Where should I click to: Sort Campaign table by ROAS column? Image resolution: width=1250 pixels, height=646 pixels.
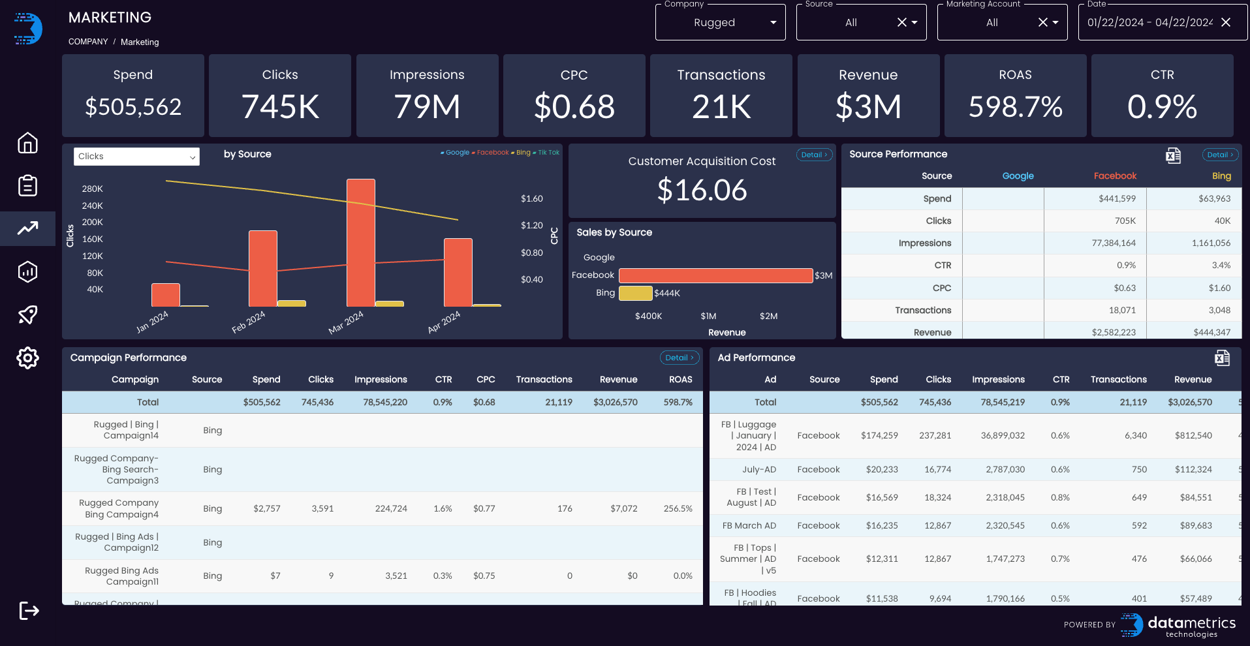[x=680, y=380]
